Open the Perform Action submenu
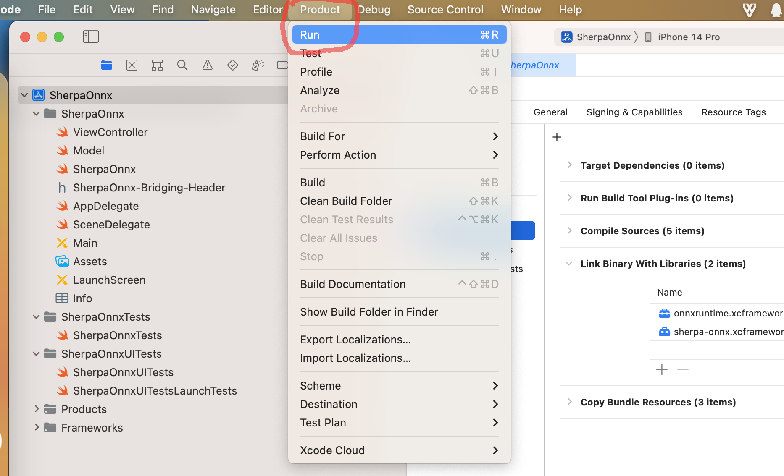784x476 pixels. (399, 155)
